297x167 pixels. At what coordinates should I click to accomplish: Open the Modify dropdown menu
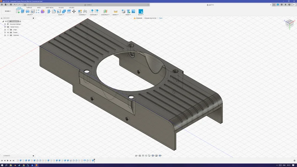(61, 15)
